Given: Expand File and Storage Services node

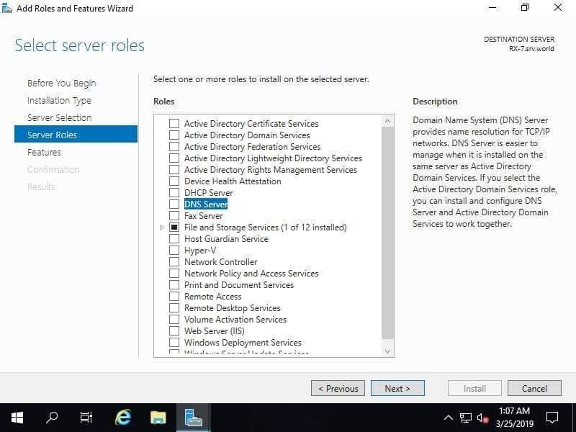Looking at the screenshot, I should pyautogui.click(x=162, y=228).
